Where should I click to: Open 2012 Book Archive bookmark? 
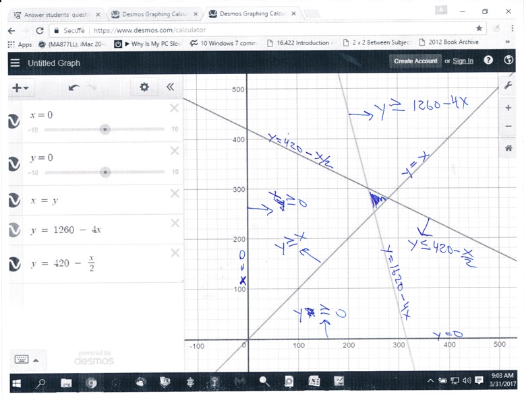pos(449,42)
